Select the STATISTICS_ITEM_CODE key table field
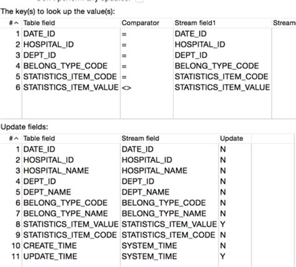This screenshot has height=267, width=296. [x=70, y=77]
